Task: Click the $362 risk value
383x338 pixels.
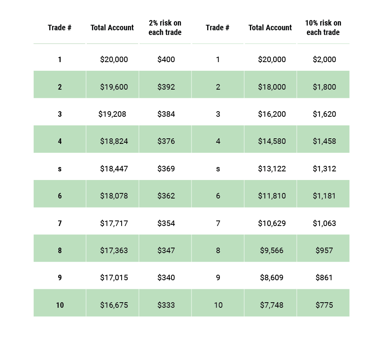Action: click(166, 196)
